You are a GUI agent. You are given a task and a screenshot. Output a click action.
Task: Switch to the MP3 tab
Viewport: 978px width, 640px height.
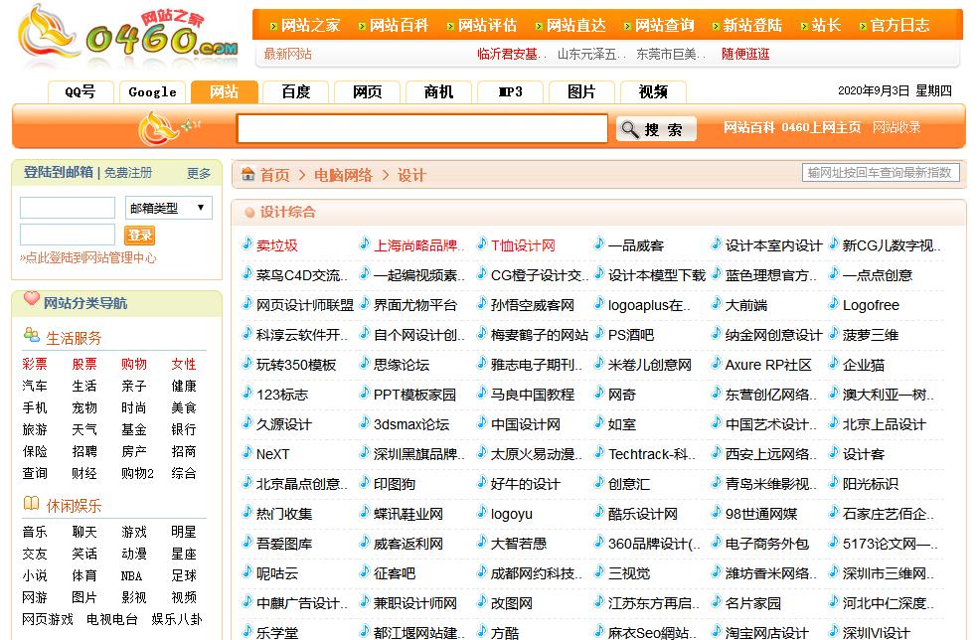tap(510, 90)
